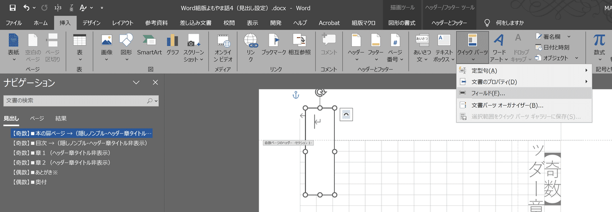
Task: Open the 参考資料 ribbon tab
Action: click(x=156, y=23)
